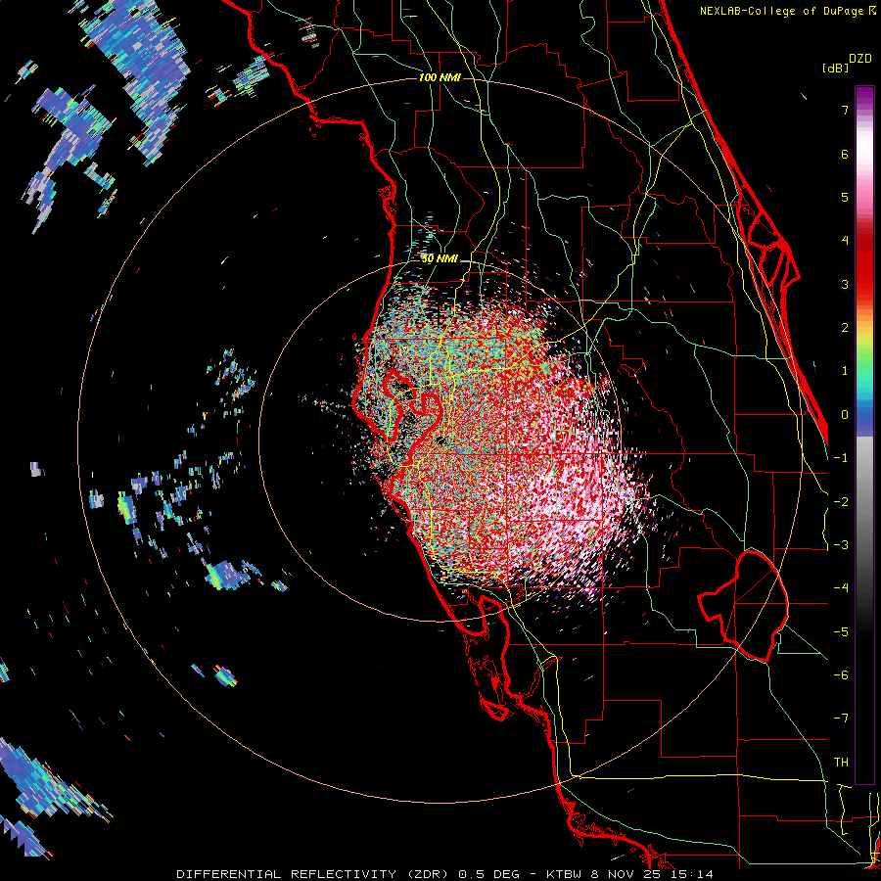881x881 pixels.
Task: Click the 3 value on the color scale
Action: [845, 284]
